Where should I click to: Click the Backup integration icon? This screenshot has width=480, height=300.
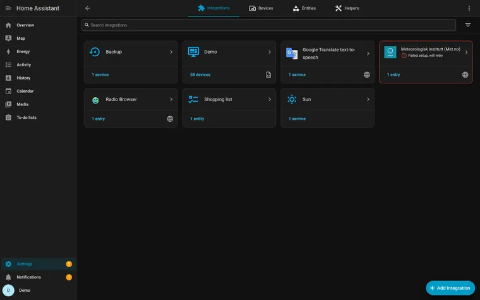[95, 52]
